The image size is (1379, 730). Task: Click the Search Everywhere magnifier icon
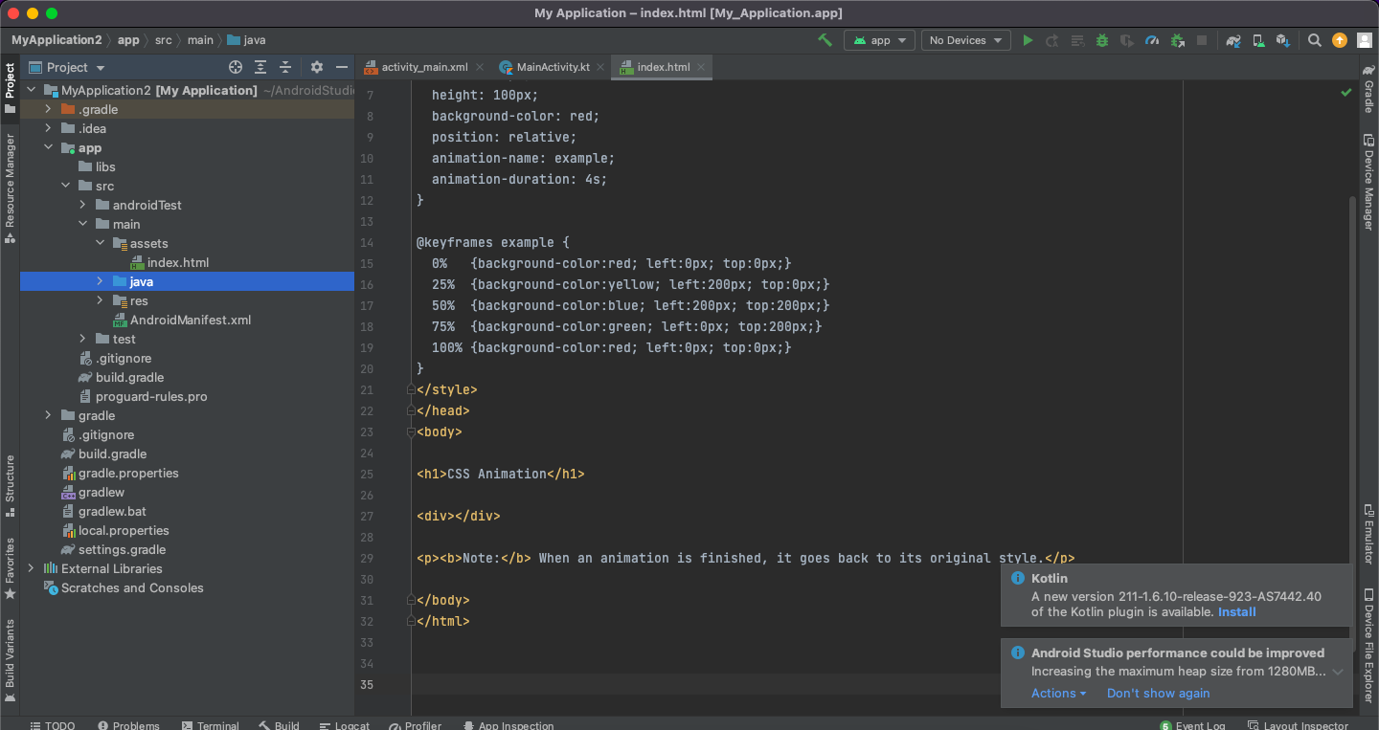coord(1315,40)
